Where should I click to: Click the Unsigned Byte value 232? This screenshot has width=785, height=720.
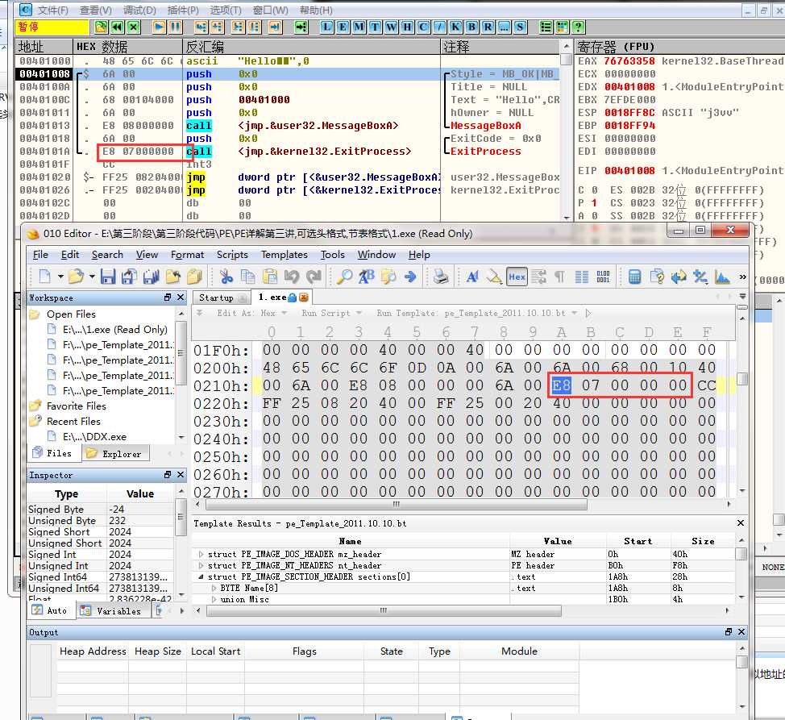pyautogui.click(x=117, y=521)
